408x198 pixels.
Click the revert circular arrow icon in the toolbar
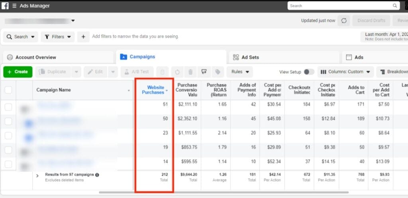pyautogui.click(x=177, y=72)
